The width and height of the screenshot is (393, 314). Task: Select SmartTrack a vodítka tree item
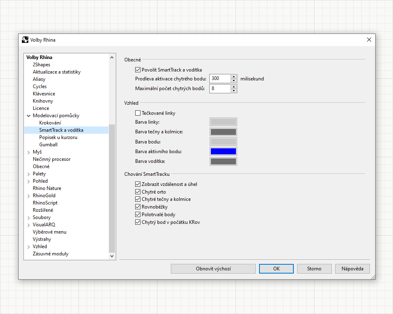[x=66, y=130]
